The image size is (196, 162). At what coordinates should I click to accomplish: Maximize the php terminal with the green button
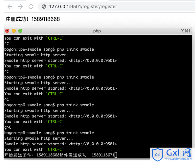20,31
